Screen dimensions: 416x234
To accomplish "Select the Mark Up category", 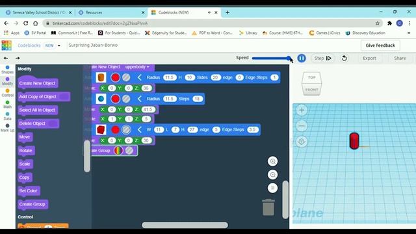I will tap(7, 128).
